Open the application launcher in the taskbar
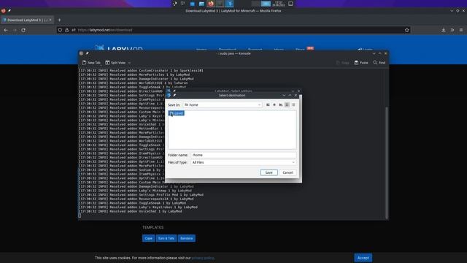Screen dimensions: 467x263 175,4
